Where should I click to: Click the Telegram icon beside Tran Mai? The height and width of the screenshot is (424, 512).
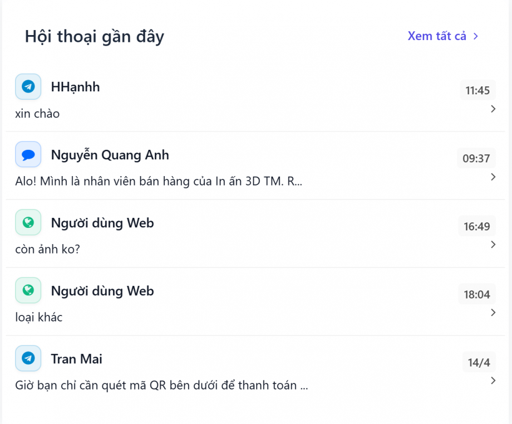28,359
